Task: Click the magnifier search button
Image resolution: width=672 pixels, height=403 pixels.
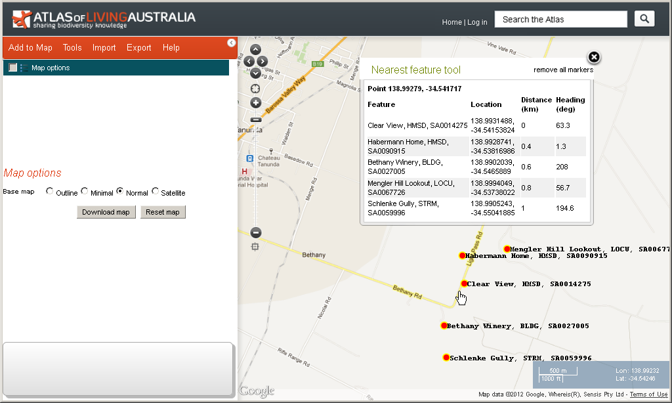Action: click(644, 19)
